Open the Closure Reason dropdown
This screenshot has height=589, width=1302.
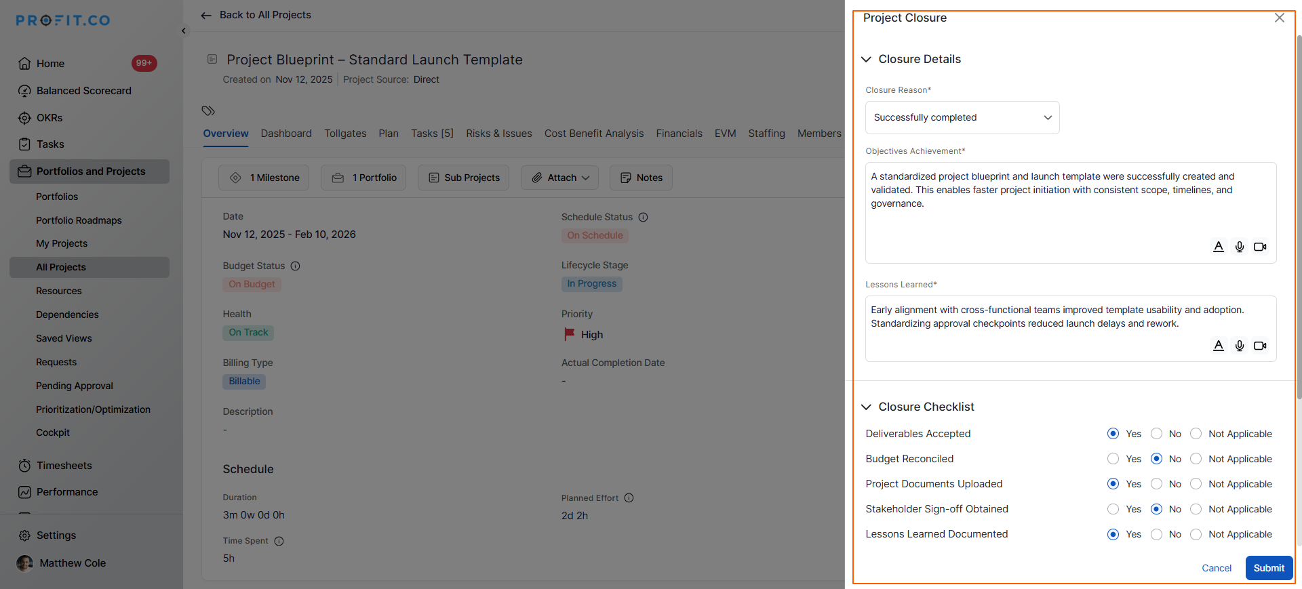962,118
